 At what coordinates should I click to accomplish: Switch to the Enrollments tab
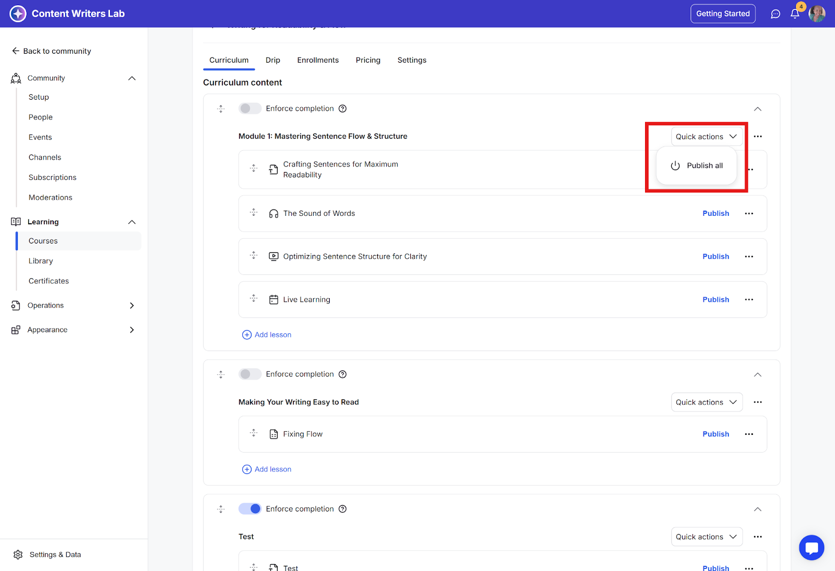(318, 60)
